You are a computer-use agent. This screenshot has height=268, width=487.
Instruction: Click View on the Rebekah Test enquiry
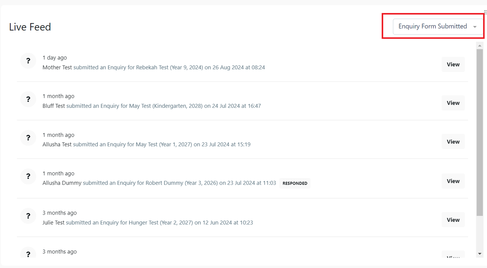point(453,64)
